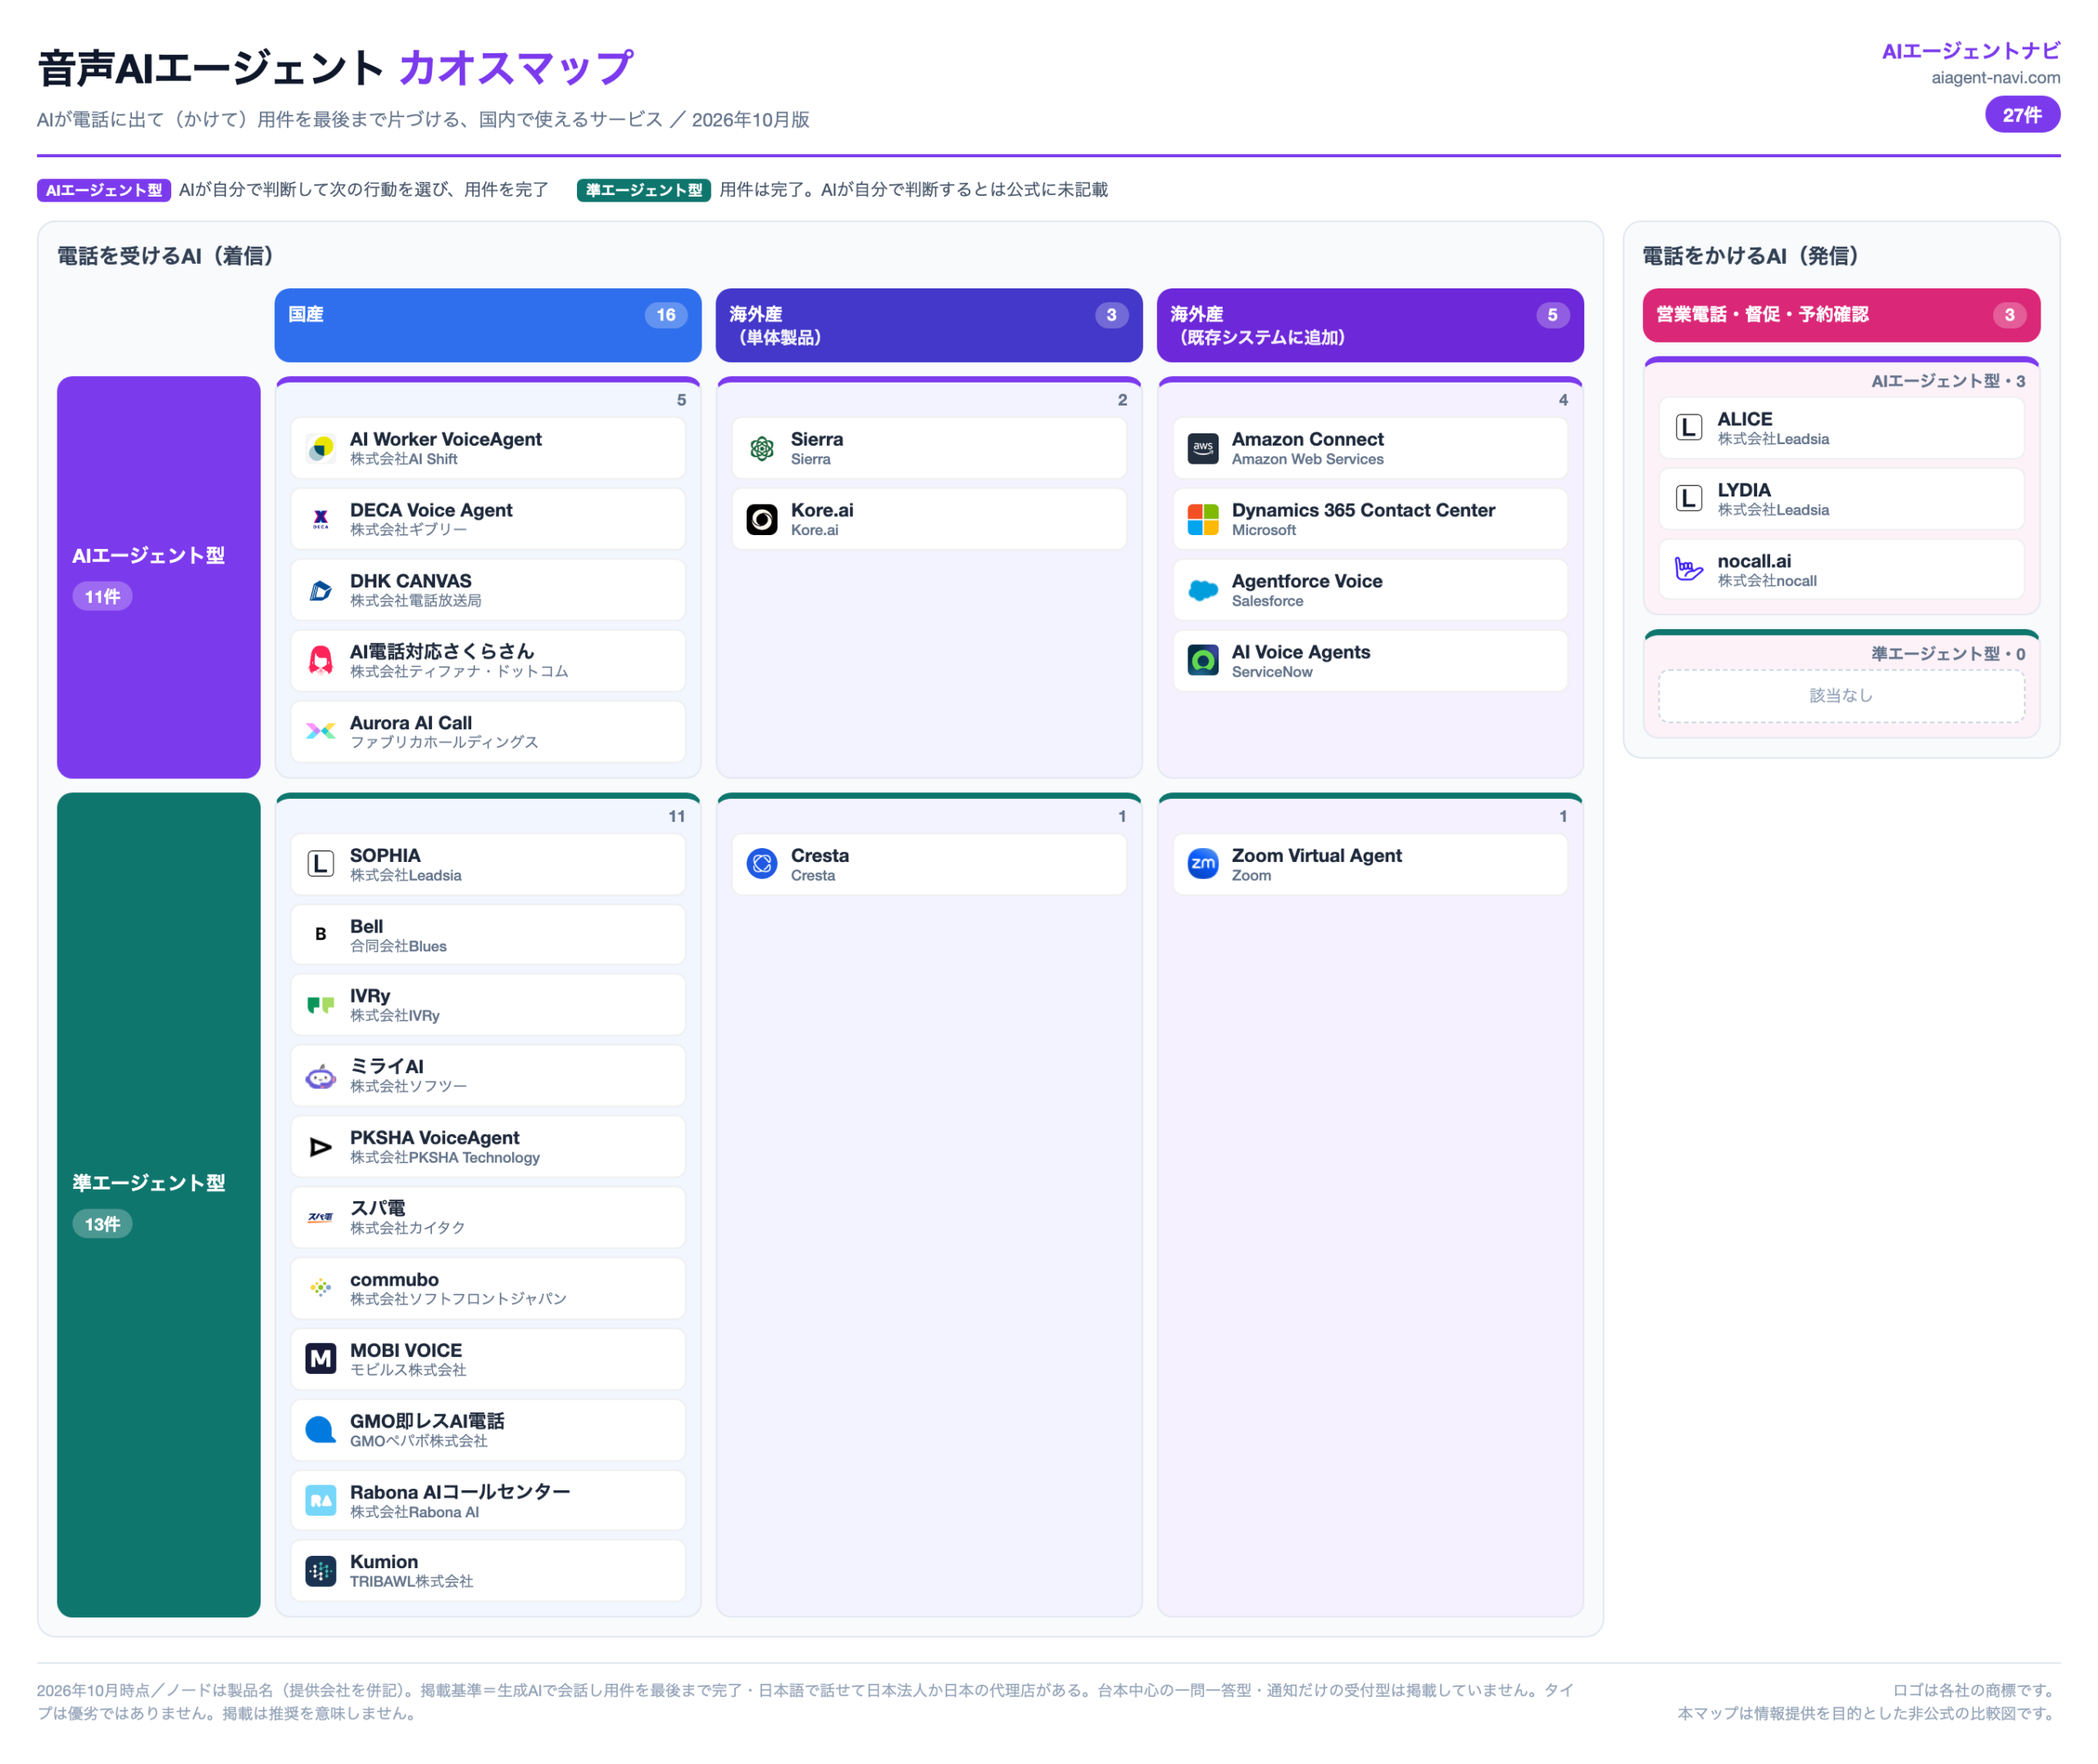The image size is (2098, 1764).
Task: Open the AIエージェントナビ site link
Action: (1970, 51)
